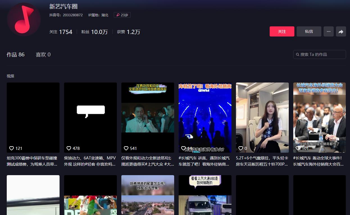Open the blue GWM stage video thumbnail
The width and height of the screenshot is (350, 215).
[x=205, y=118]
